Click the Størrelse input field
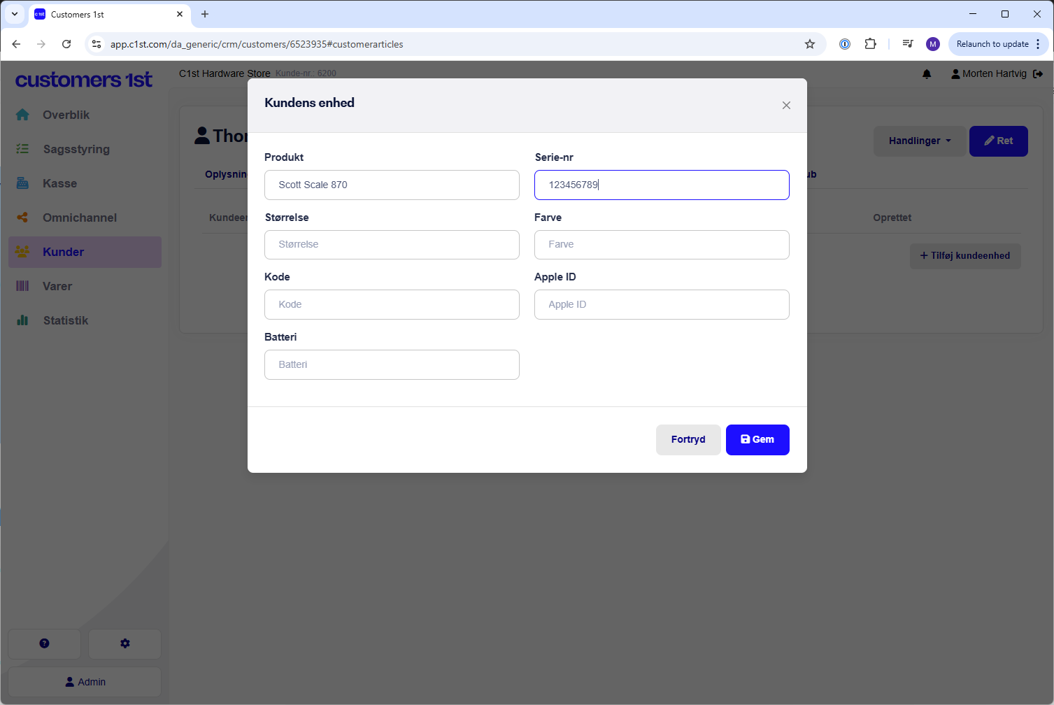 point(392,245)
